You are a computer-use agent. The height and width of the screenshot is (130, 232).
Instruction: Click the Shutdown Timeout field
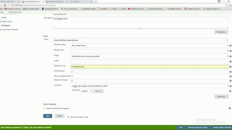click(x=150, y=81)
